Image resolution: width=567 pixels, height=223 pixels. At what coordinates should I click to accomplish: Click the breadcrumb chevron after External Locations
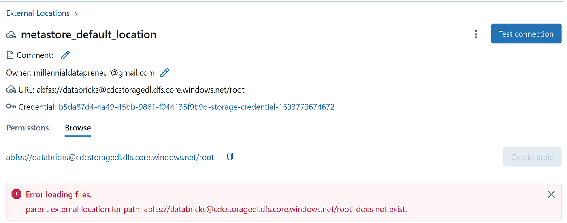point(76,14)
